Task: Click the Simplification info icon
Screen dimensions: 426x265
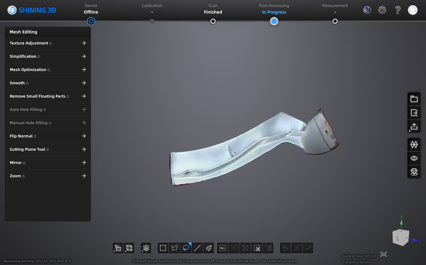Action: click(x=39, y=57)
